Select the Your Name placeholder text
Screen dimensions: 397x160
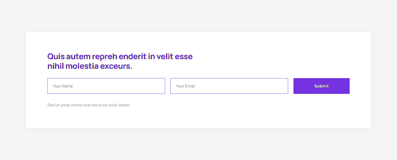point(63,86)
